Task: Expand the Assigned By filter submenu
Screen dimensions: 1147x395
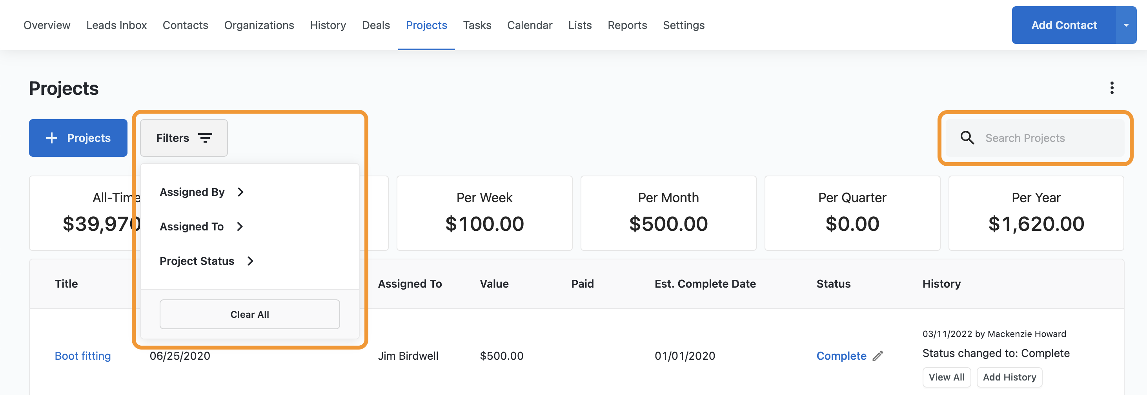Action: coord(202,192)
